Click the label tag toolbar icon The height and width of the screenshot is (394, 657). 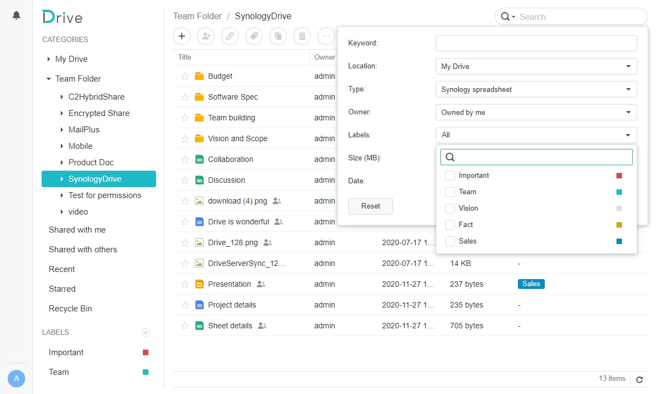(254, 36)
